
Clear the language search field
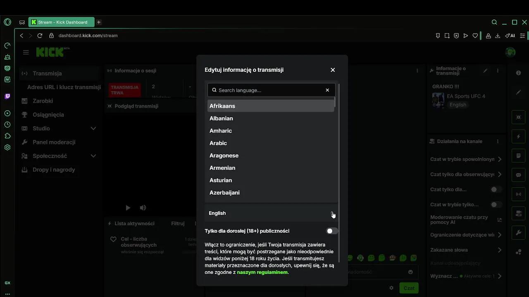pyautogui.click(x=327, y=90)
